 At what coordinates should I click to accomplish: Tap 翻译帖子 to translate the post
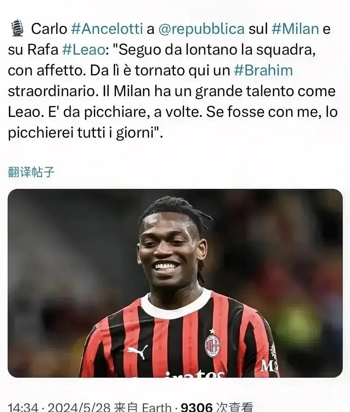click(x=31, y=172)
